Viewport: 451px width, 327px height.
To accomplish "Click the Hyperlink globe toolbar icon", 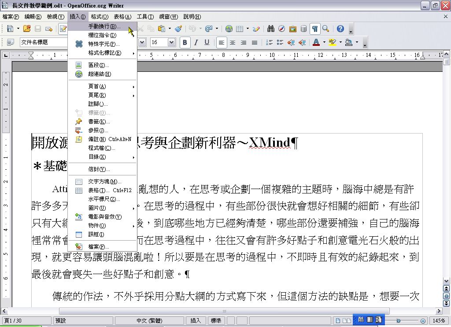I will point(229,29).
